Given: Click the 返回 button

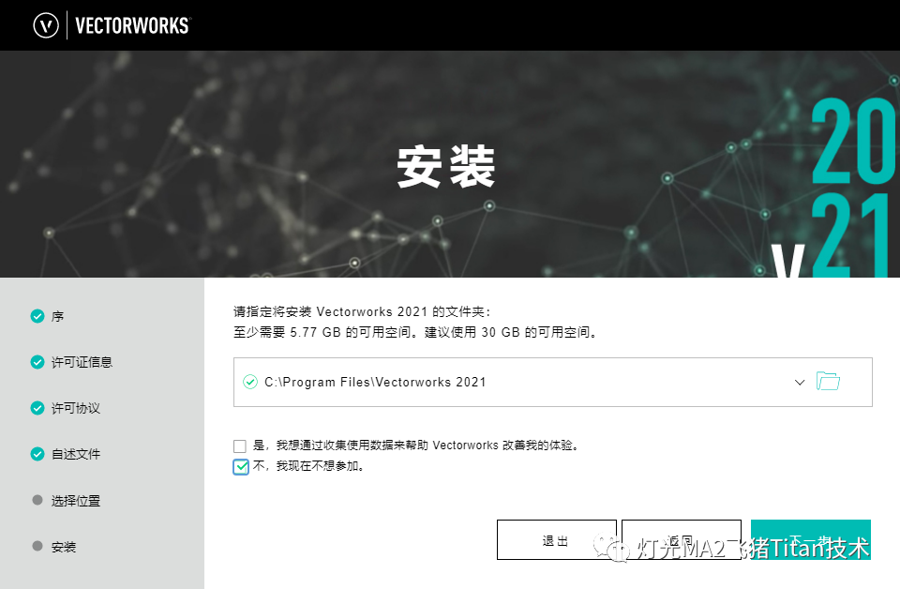Looking at the screenshot, I should (x=682, y=539).
